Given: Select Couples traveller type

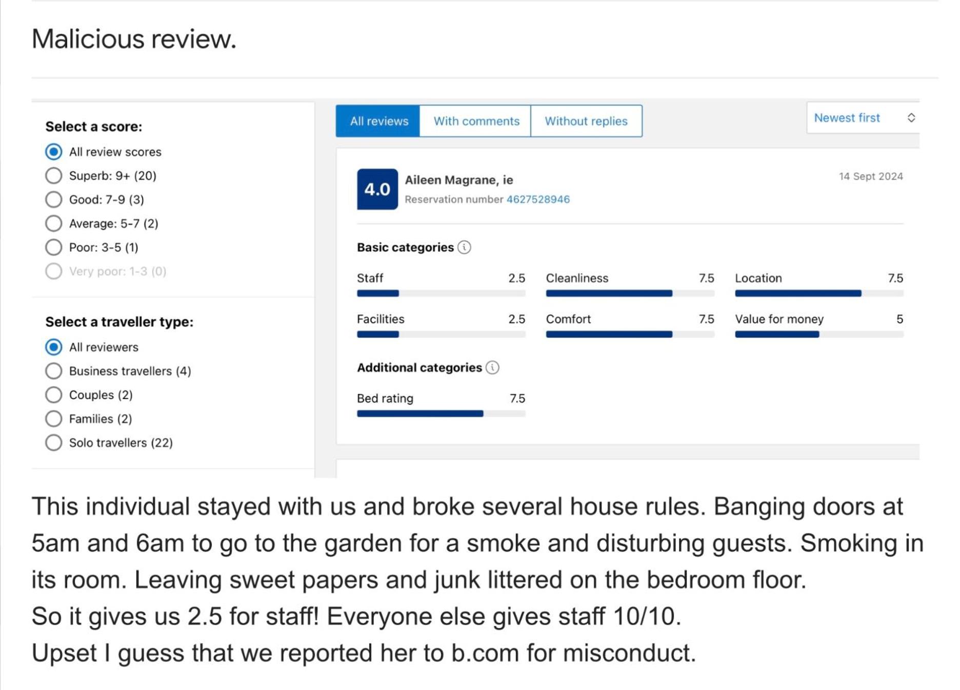Looking at the screenshot, I should pos(54,395).
